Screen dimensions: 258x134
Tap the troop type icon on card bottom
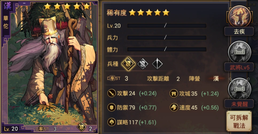82,127
